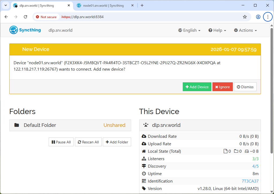Click the Default Folder folder icon
The width and height of the screenshot is (274, 194).
coord(17,125)
